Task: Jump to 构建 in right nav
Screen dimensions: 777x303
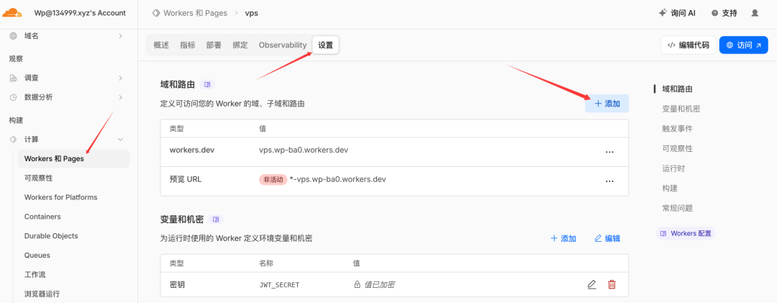Action: pyautogui.click(x=670, y=189)
